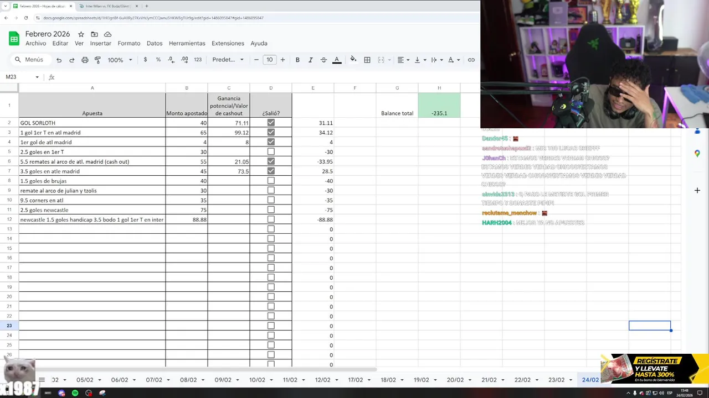Open the Formato menu

coord(129,43)
